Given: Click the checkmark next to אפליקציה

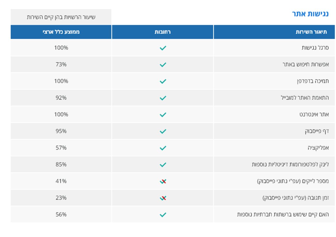Looking at the screenshot, I should click(163, 148).
